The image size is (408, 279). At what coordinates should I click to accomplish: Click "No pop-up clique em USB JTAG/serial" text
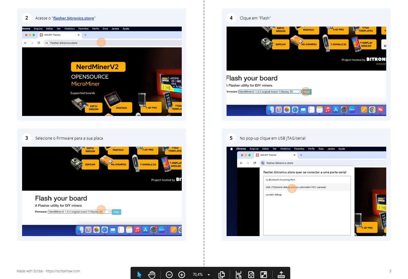coord(273,138)
